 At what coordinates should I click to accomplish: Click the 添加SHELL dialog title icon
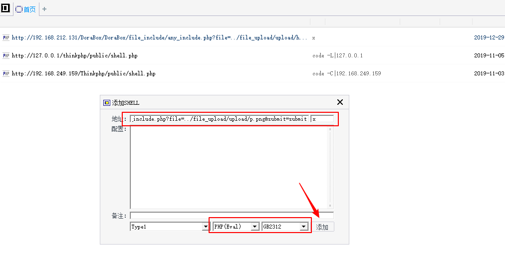(107, 103)
